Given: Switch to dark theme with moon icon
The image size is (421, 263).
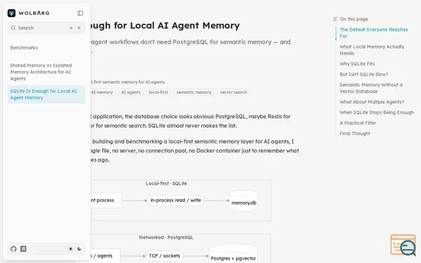Looking at the screenshot, I should 79,249.
